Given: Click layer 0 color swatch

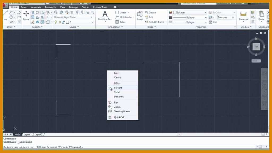Looking at the screenshot, I should 67,22.
